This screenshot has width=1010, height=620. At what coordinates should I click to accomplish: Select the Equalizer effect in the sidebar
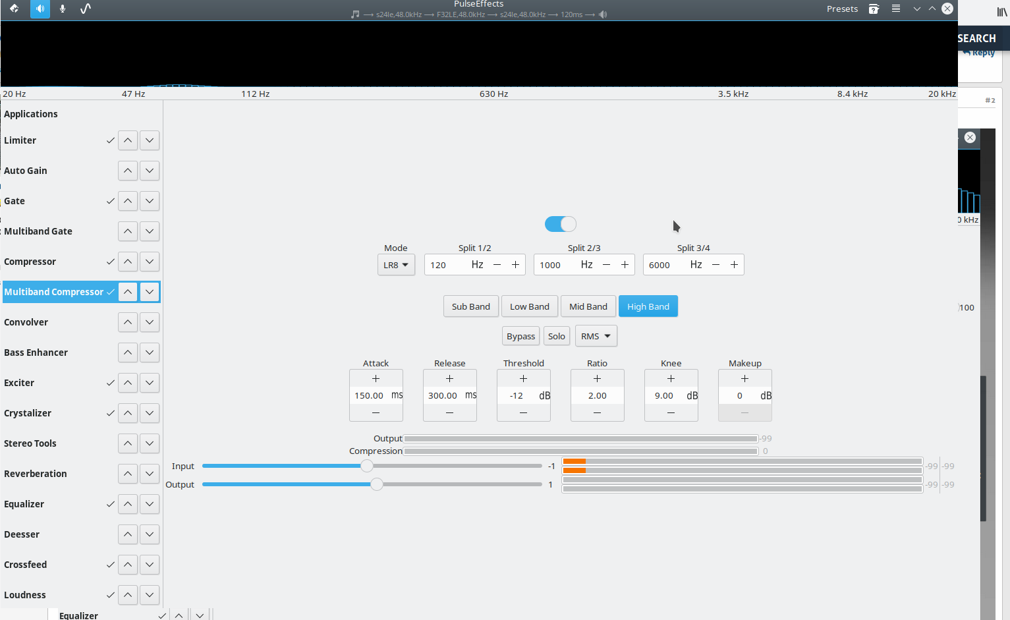click(24, 504)
